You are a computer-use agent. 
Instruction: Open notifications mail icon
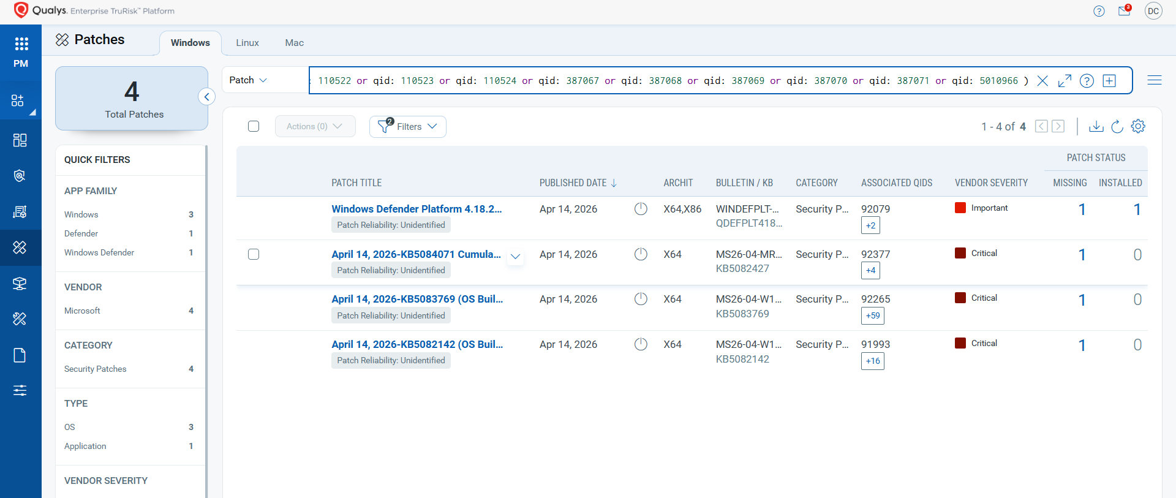pyautogui.click(x=1124, y=11)
